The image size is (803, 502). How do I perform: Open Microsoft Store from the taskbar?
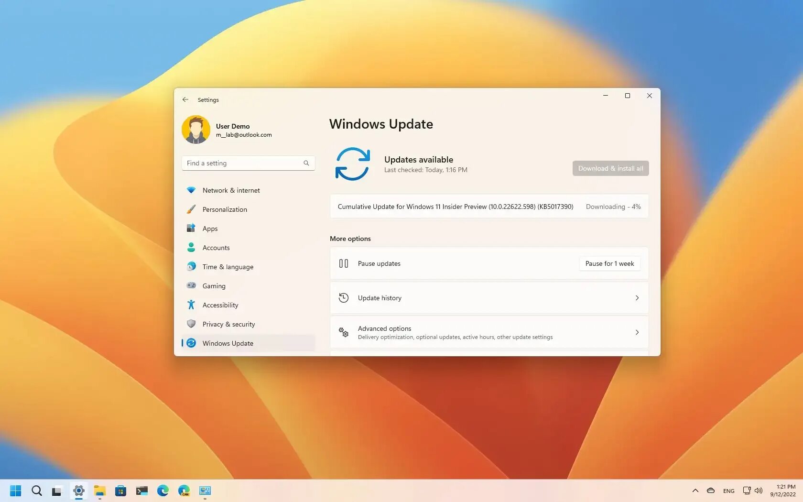120,491
